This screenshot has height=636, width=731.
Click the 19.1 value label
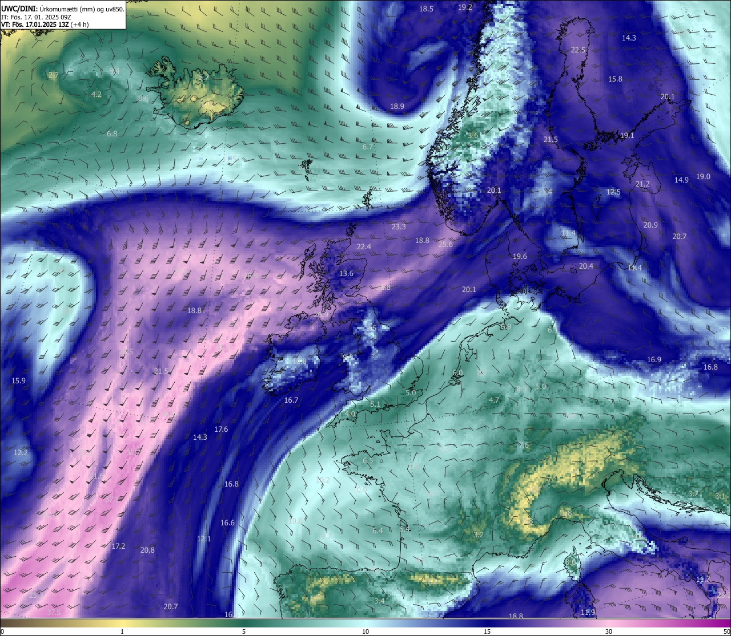point(627,135)
